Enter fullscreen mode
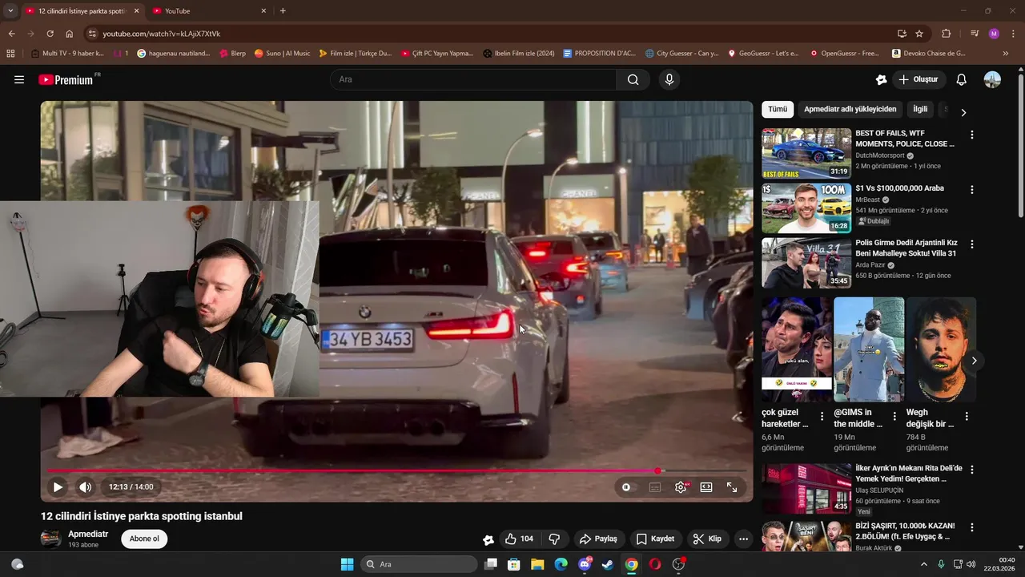This screenshot has width=1025, height=577. coord(732,486)
